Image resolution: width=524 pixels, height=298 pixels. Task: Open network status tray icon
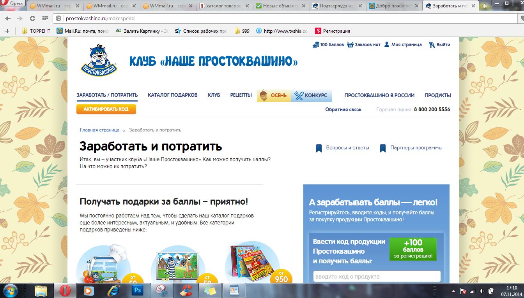[x=473, y=291]
